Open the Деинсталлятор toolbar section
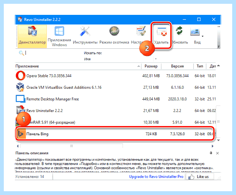This screenshot has width=236, height=195. click(32, 36)
